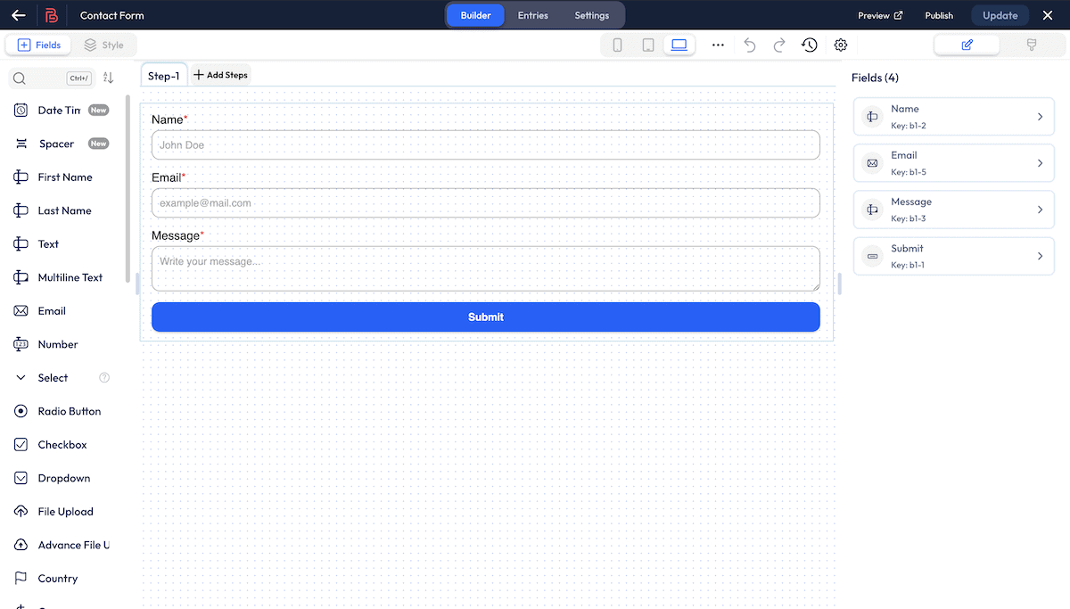This screenshot has height=609, width=1070.
Task: Select the paint brush style mode icon
Action: pos(1032,45)
